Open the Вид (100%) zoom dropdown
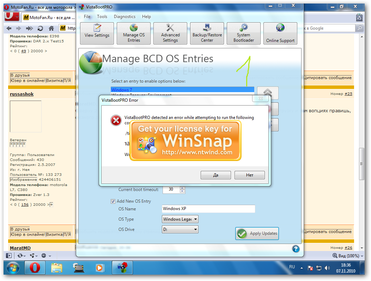This screenshot has height=281, width=371. coord(348,256)
